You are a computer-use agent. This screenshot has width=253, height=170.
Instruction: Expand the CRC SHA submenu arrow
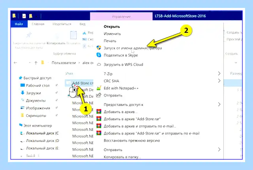(219, 81)
